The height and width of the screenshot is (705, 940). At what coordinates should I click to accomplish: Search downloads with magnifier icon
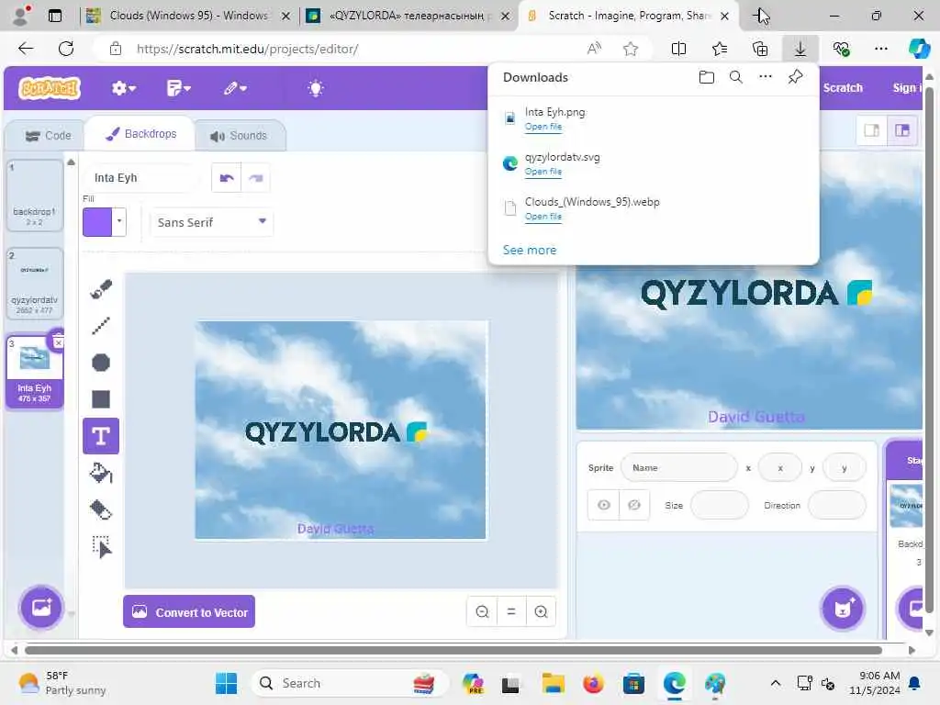736,77
